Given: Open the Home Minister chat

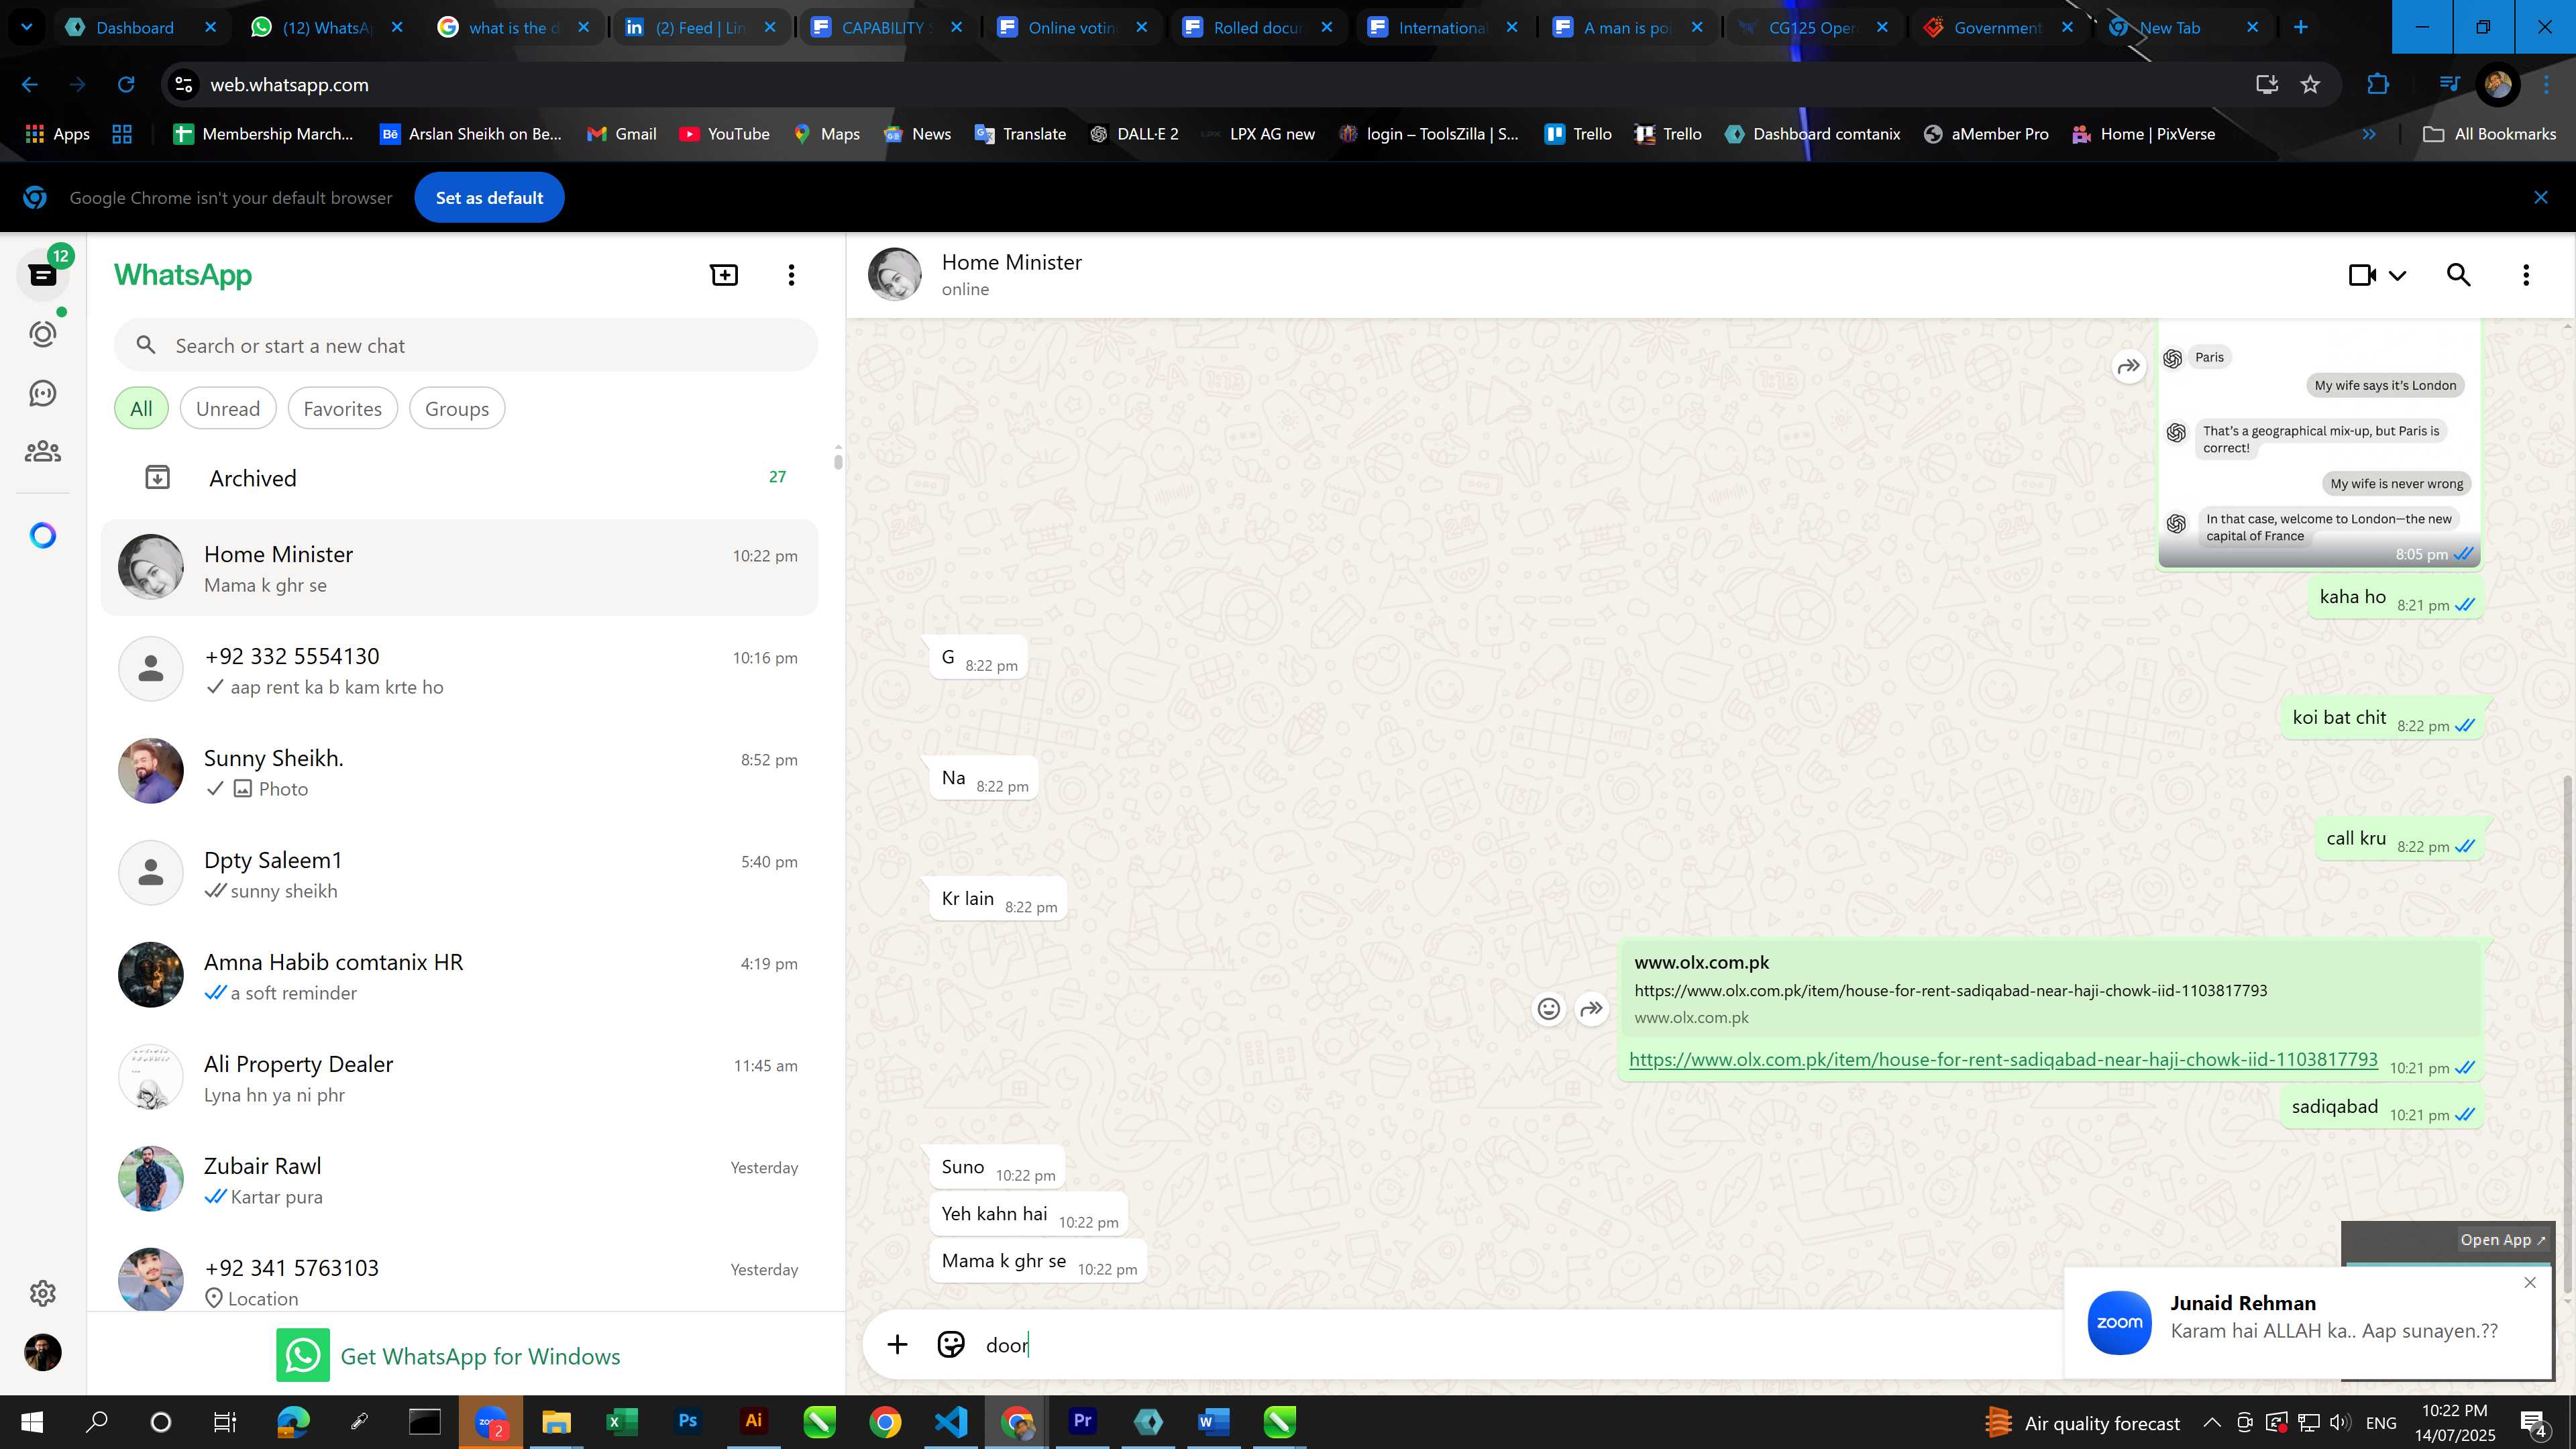Looking at the screenshot, I should [460, 568].
